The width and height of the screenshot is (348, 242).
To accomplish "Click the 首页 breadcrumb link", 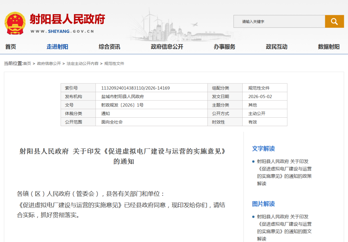I will coord(27,63).
